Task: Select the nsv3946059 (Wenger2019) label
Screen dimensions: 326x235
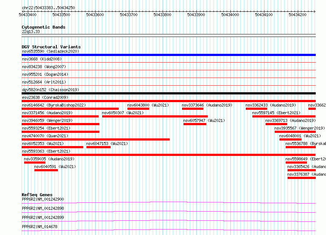Action: coord(47,120)
